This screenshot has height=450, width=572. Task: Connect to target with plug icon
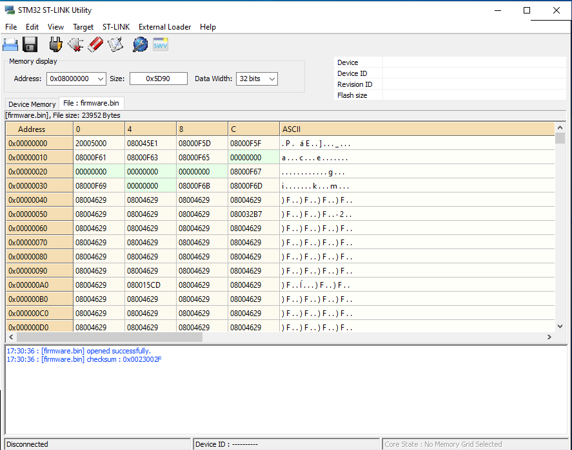point(55,45)
